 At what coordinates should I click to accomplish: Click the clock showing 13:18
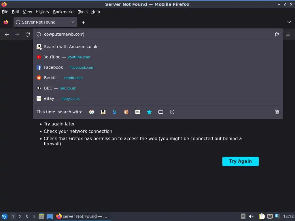288,216
